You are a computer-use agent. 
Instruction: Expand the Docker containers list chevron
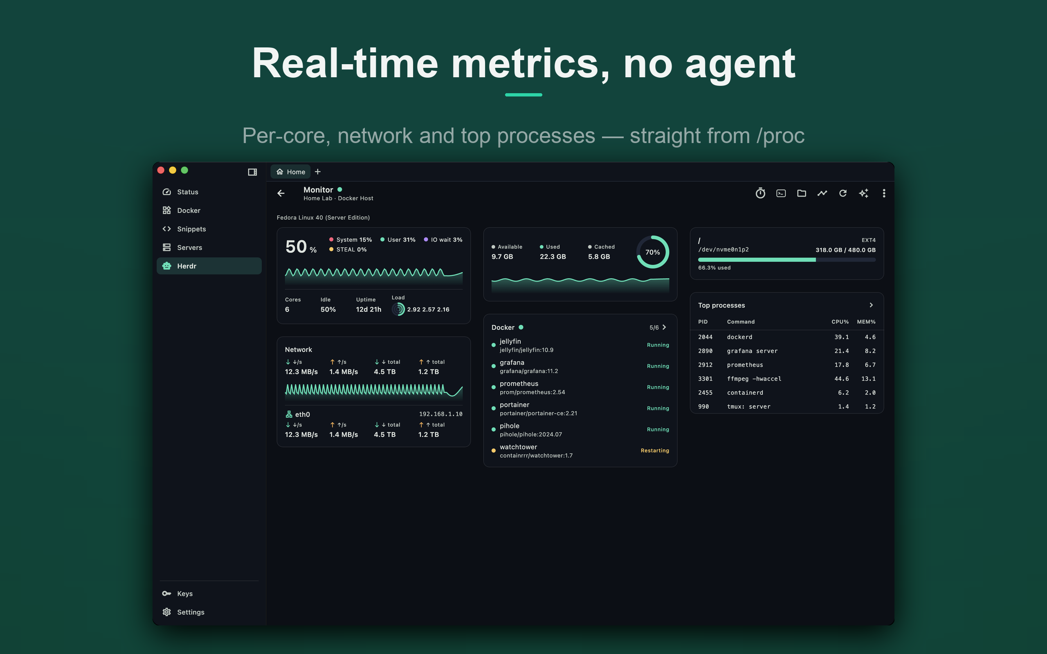pos(665,327)
